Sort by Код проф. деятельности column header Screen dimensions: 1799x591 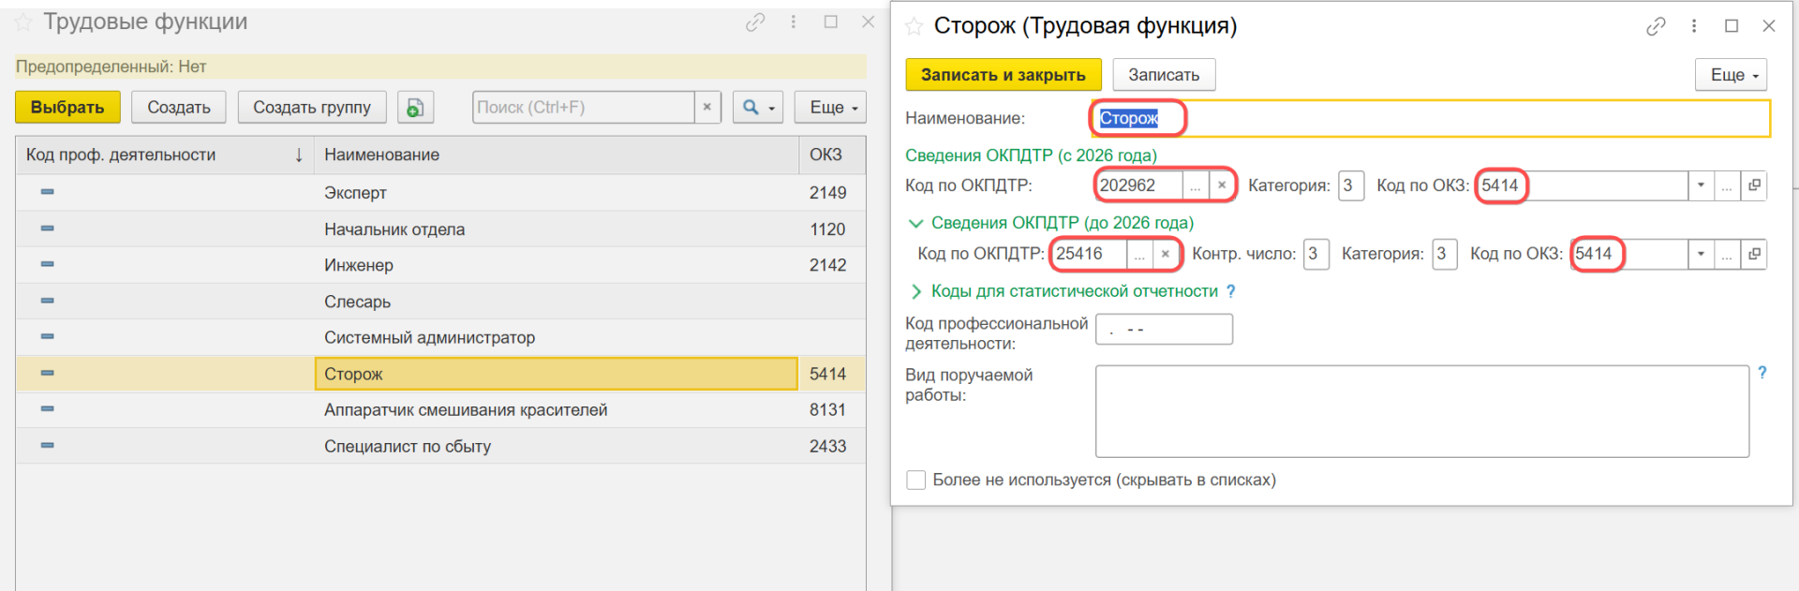(165, 155)
